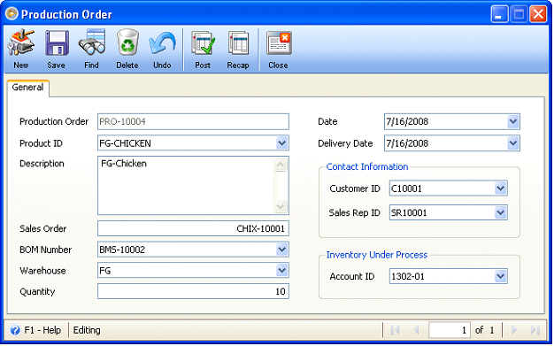Open the Delivery Date picker dropdown
Viewport: 554px width, 346px height.
tap(513, 143)
